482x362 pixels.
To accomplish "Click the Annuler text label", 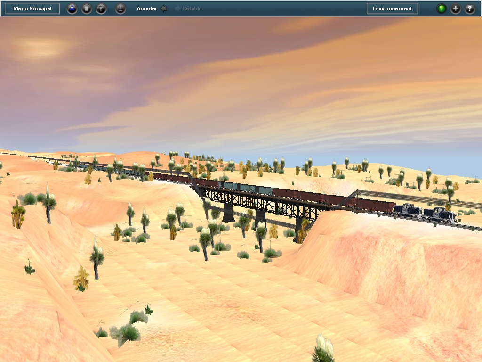I will 147,8.
